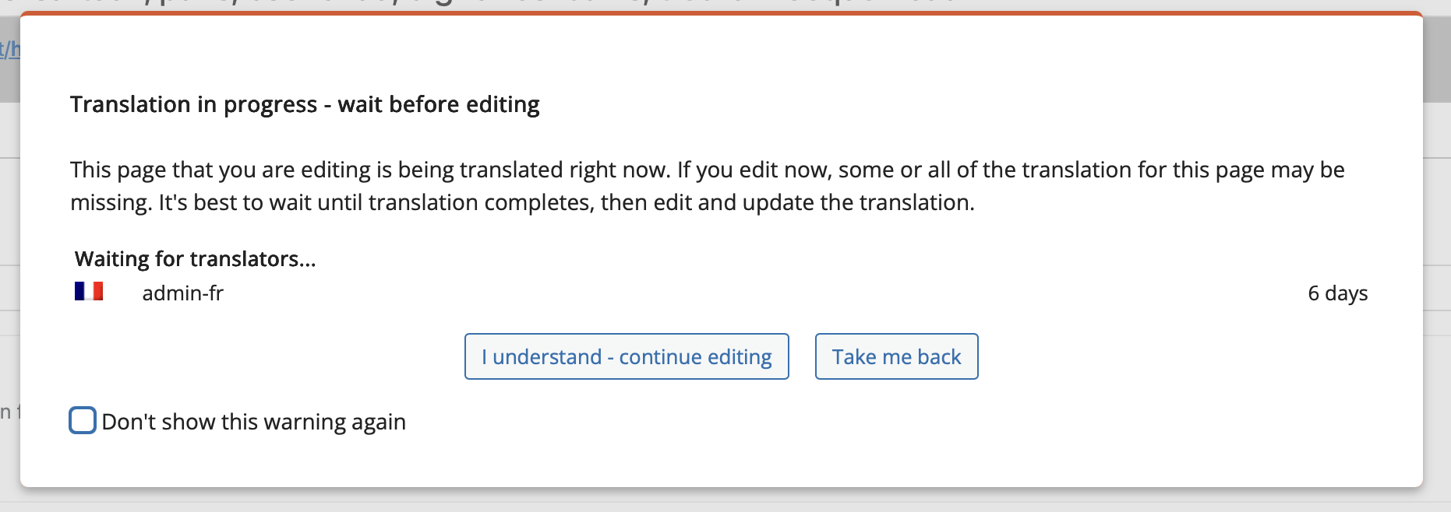Open the partially hidden blue link behind dialog
Image resolution: width=1451 pixels, height=512 pixels.
click(9, 50)
